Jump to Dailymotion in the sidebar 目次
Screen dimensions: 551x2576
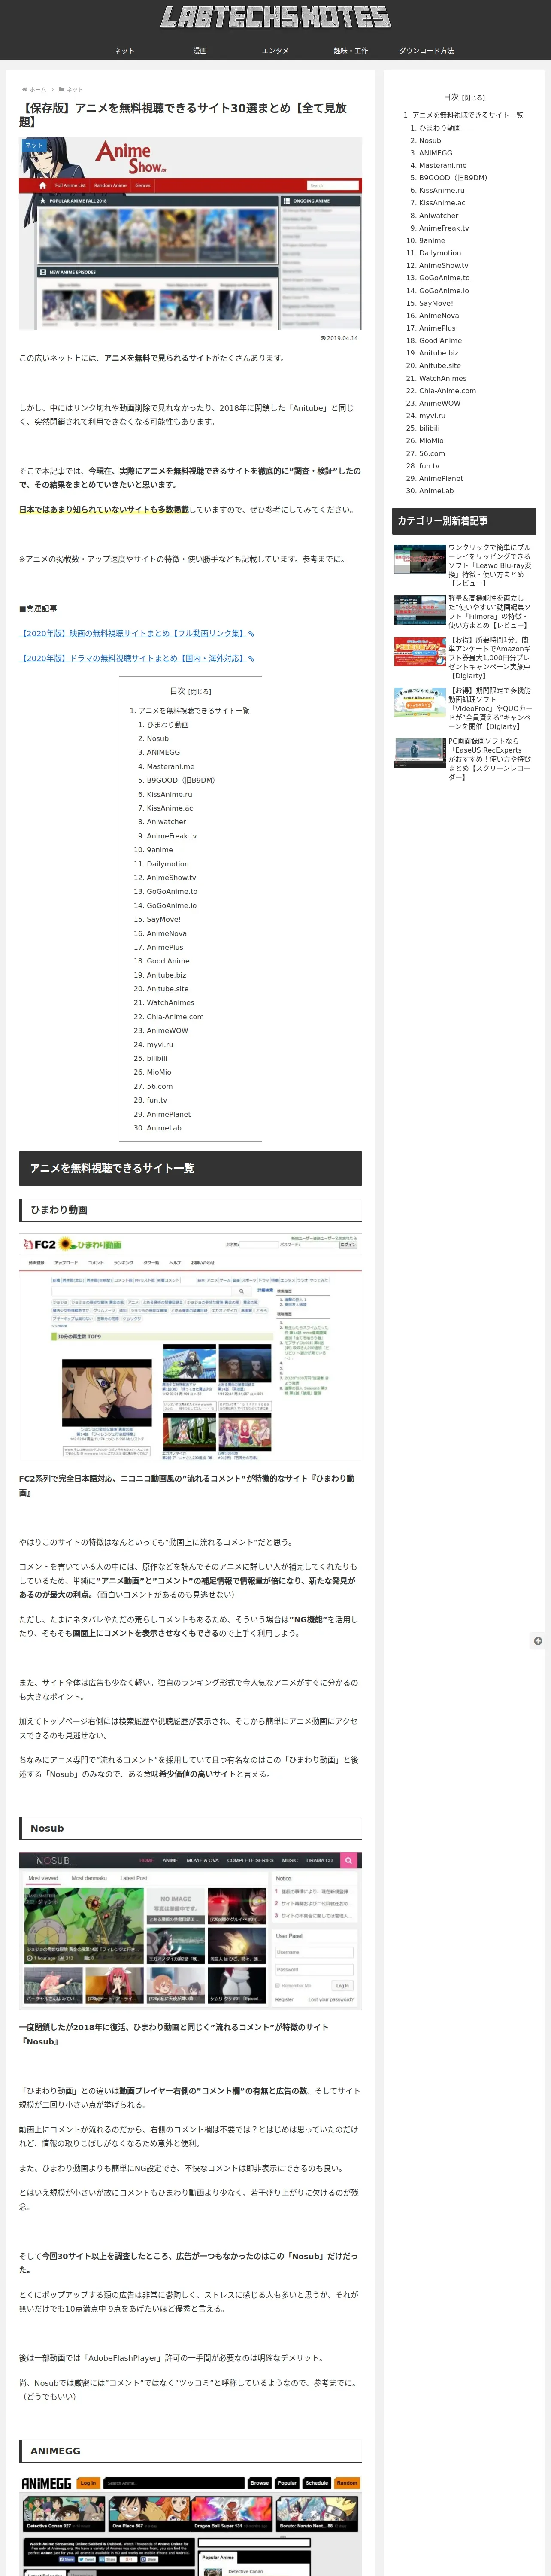click(440, 253)
